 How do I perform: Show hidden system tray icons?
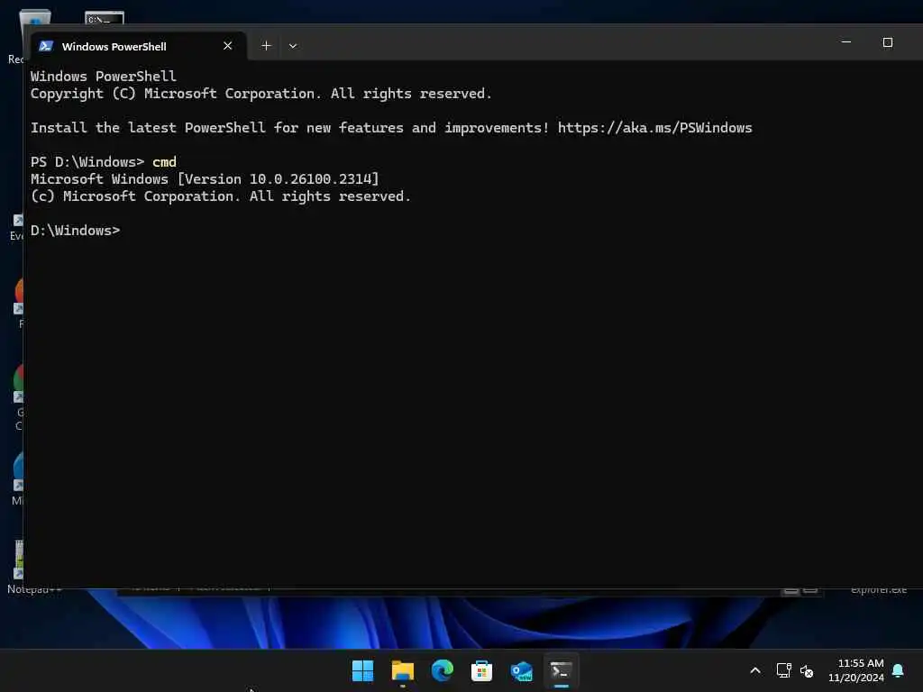[755, 670]
